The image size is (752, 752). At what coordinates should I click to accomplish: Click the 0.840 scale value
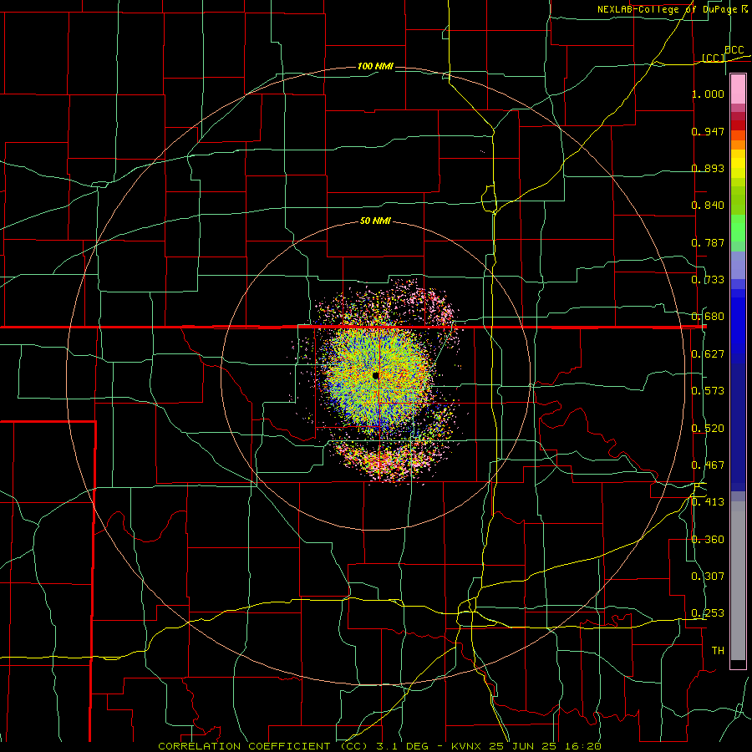pyautogui.click(x=708, y=205)
